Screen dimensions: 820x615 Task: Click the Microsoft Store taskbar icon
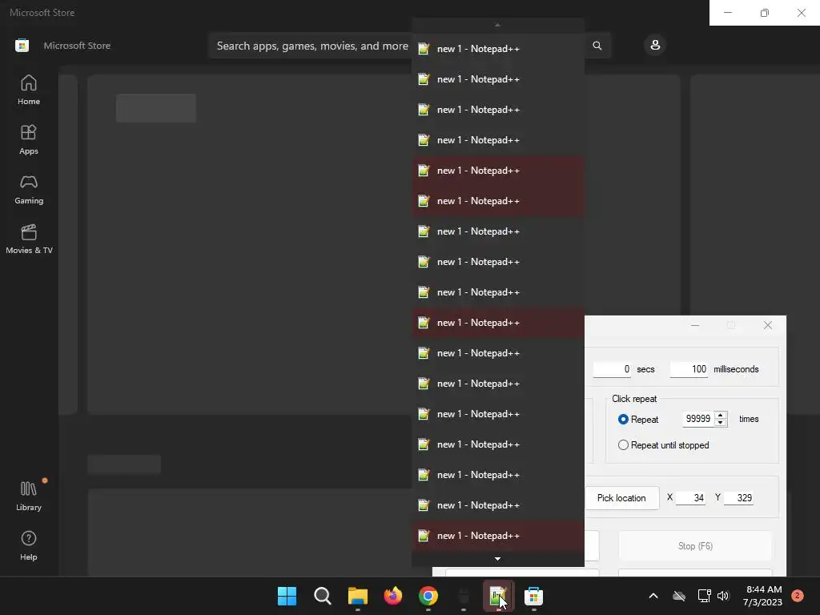534,596
